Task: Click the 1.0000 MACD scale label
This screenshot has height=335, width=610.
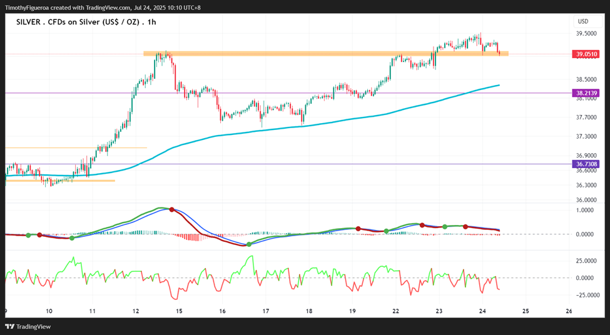Action: pyautogui.click(x=585, y=210)
